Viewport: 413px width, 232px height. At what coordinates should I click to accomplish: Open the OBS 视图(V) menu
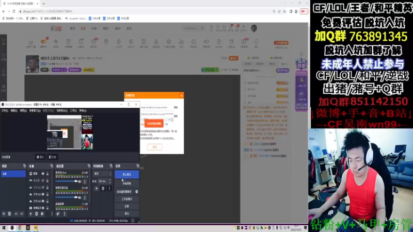[x=23, y=110]
